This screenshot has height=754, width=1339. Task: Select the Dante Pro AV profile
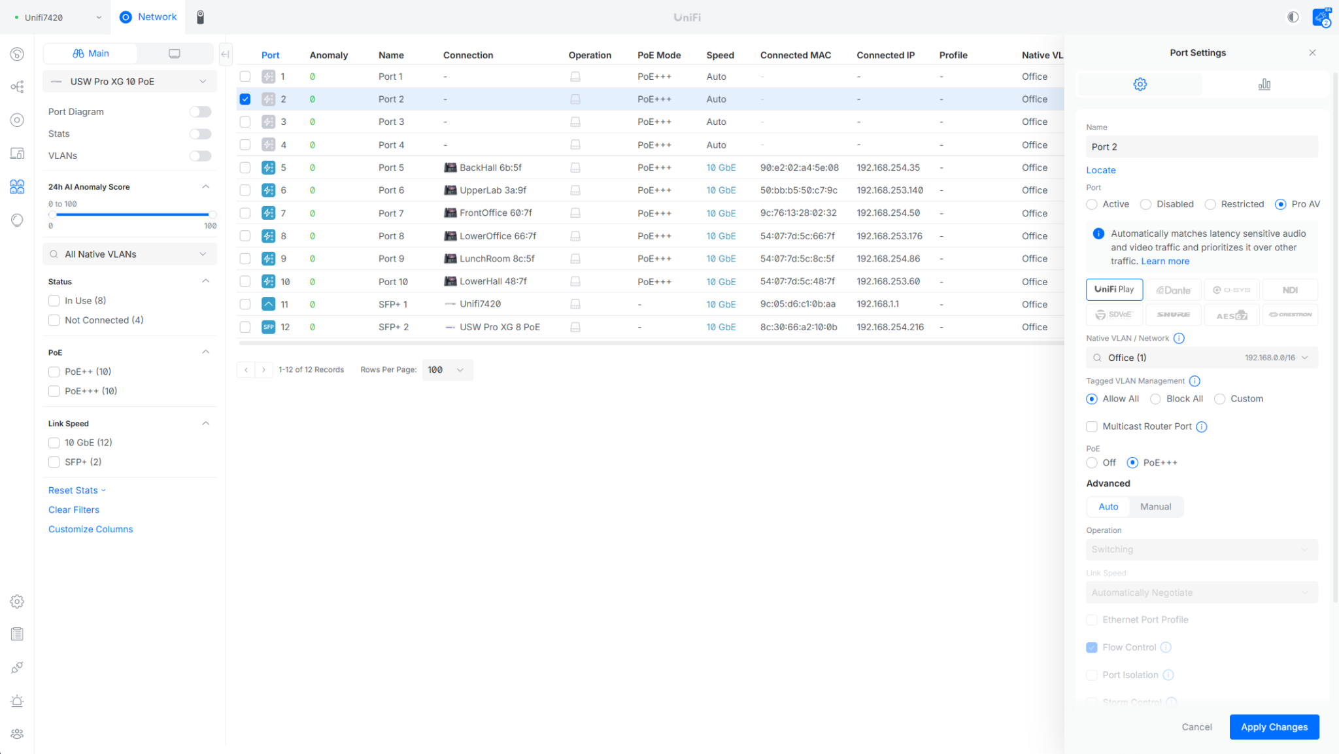point(1173,290)
